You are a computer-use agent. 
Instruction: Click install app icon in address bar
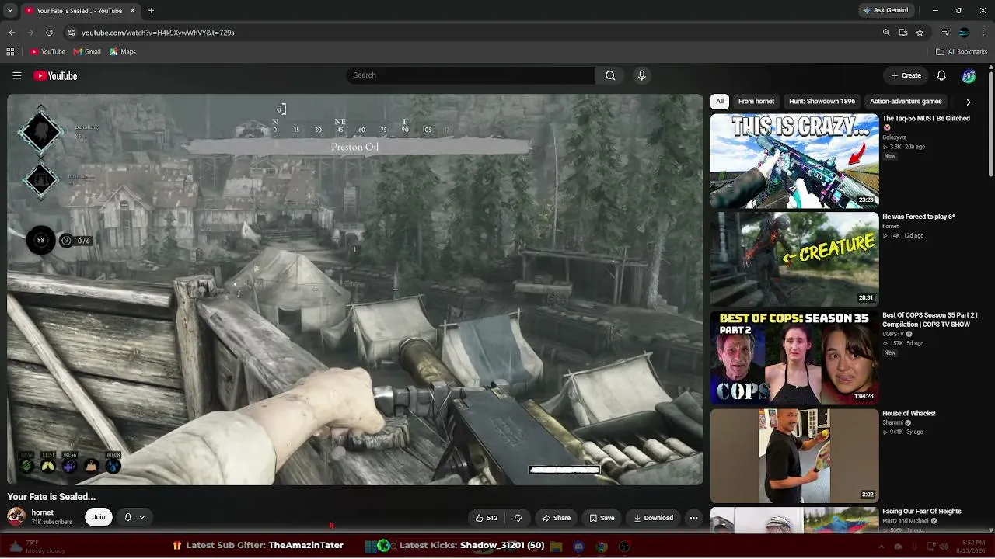[x=903, y=33]
